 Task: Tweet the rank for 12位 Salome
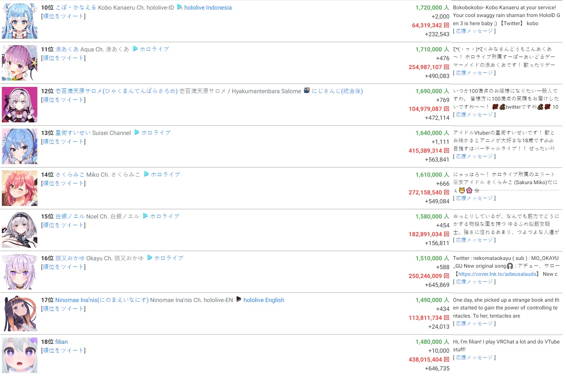[x=63, y=100]
